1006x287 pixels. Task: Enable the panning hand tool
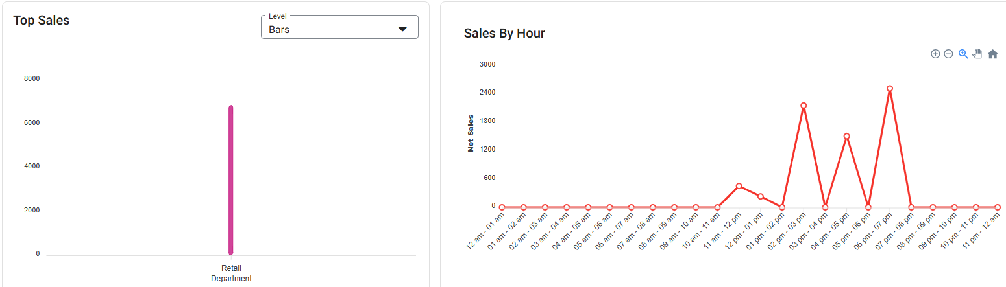tap(977, 54)
